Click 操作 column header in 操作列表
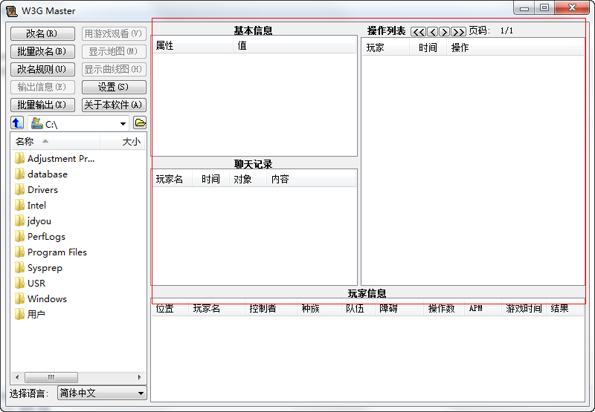Screen dimensions: 595x412 pyautogui.click(x=515, y=48)
